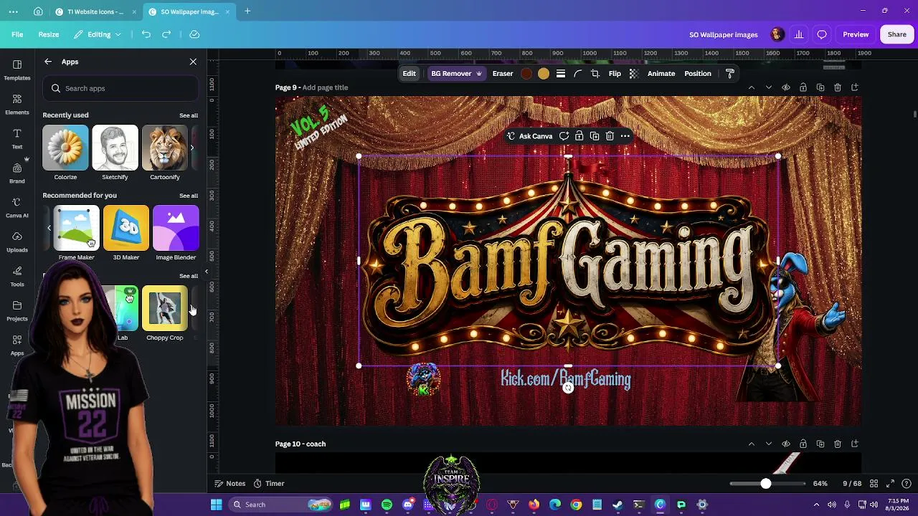This screenshot has height=516, width=918.
Task: Go to Canva home via the house icon
Action: [38, 11]
